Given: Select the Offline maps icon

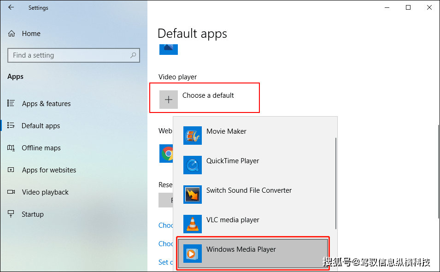Looking at the screenshot, I should [x=11, y=148].
